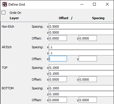Edit the BOTTOM offset y field

[88, 100]
